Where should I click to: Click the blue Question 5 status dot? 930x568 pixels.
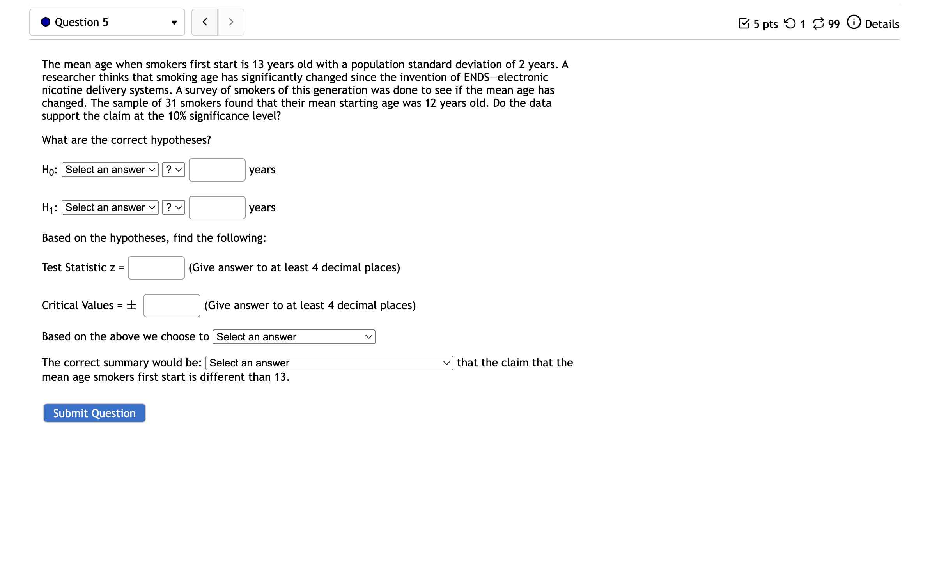point(46,22)
